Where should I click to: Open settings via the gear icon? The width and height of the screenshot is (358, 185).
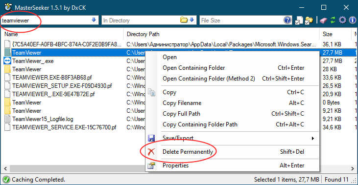point(342,20)
